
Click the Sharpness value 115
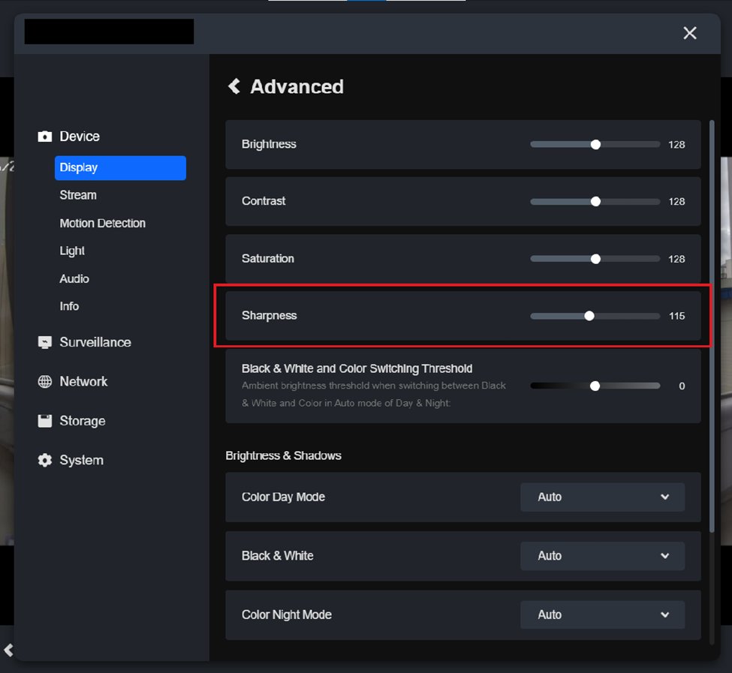coord(676,316)
